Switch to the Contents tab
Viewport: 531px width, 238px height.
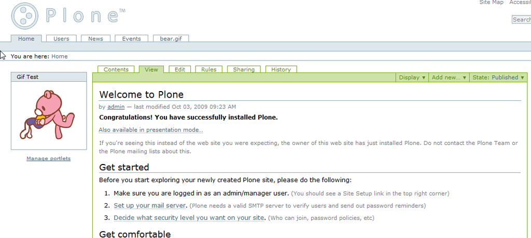116,69
